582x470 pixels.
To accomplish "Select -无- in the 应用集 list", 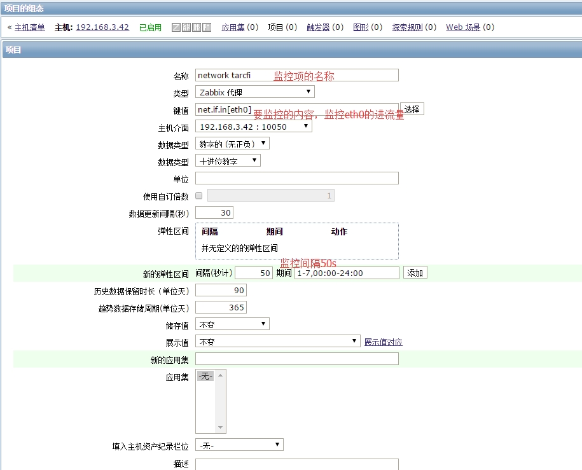I will pos(205,376).
